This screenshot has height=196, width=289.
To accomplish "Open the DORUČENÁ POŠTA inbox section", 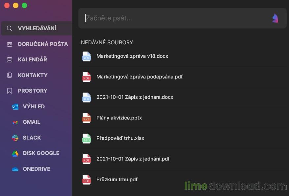I will (x=43, y=44).
